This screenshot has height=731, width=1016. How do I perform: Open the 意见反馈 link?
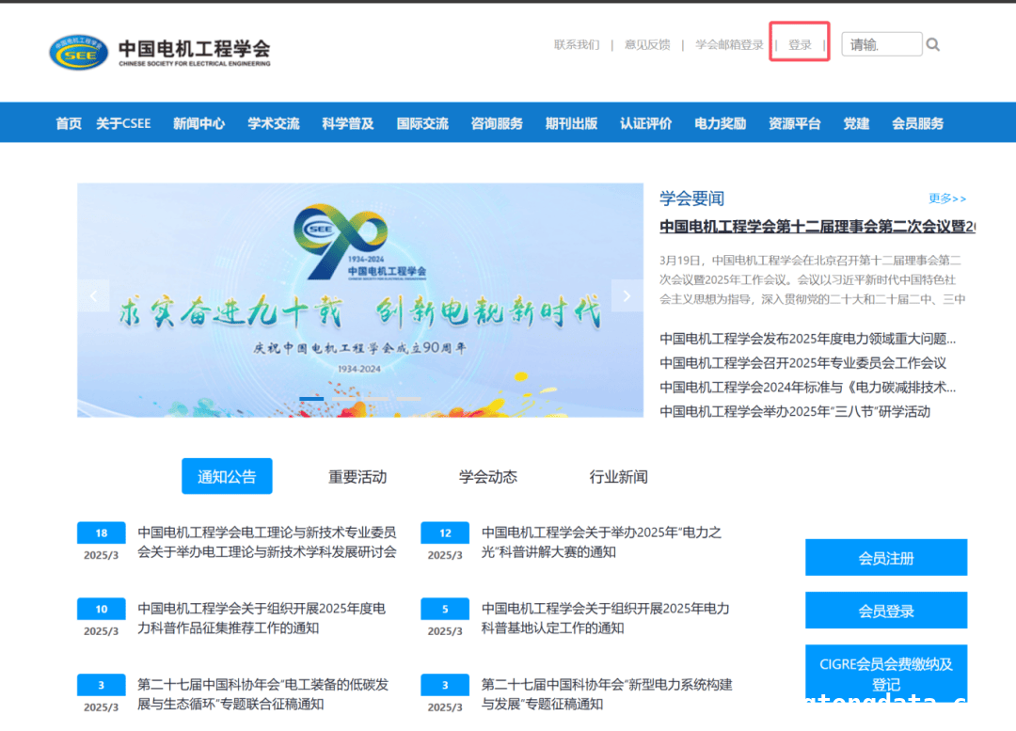click(x=646, y=45)
